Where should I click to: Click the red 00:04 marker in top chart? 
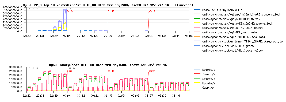[x=70, y=11]
